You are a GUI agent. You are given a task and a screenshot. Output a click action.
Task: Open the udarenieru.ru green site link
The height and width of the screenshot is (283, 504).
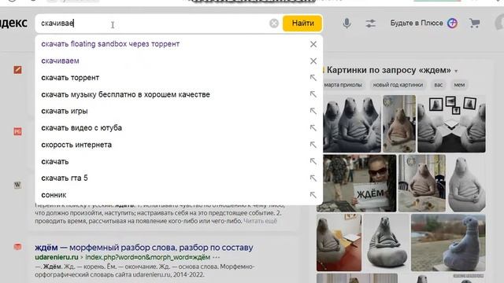tap(57, 257)
